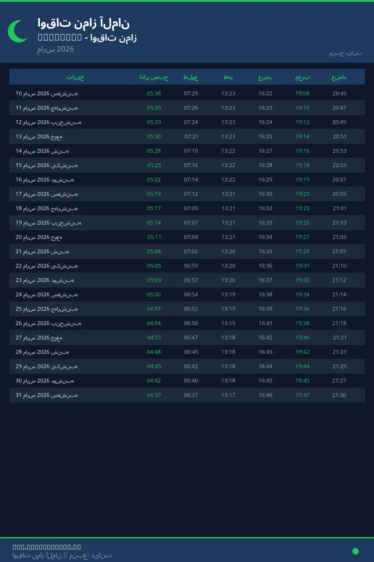This screenshot has width=374, height=562.
Task: Select the تاریخ column header
Action: pyautogui.click(x=75, y=77)
